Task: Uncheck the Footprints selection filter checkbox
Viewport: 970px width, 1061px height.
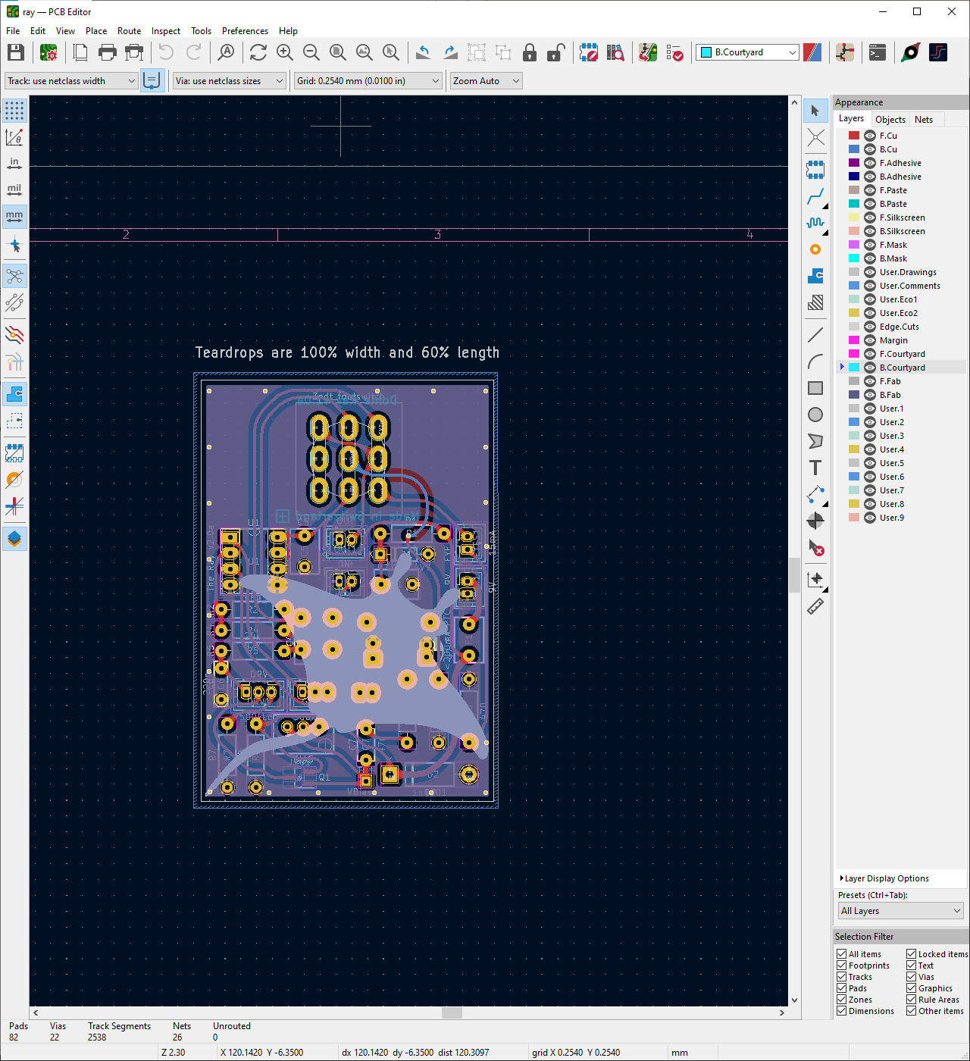Action: click(842, 966)
